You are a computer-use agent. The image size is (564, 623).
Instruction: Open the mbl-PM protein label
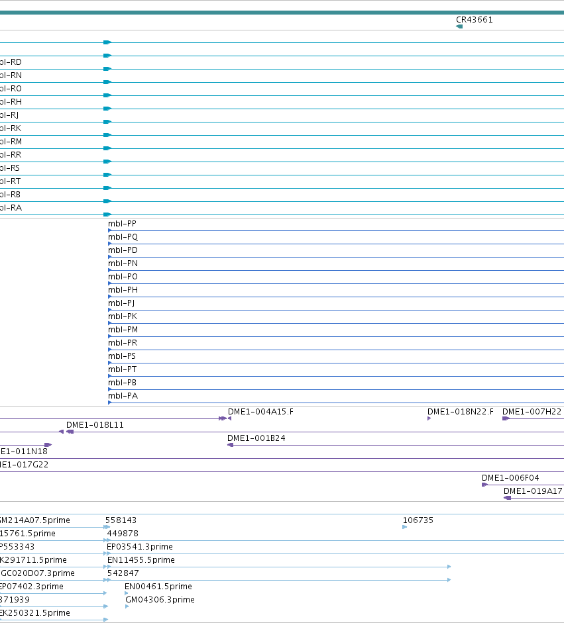click(x=123, y=330)
